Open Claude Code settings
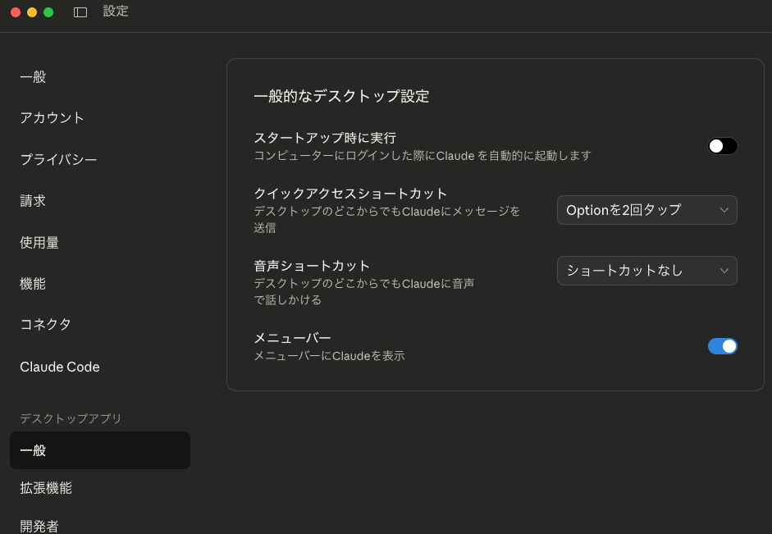Screen dimensions: 772x534 (x=60, y=367)
